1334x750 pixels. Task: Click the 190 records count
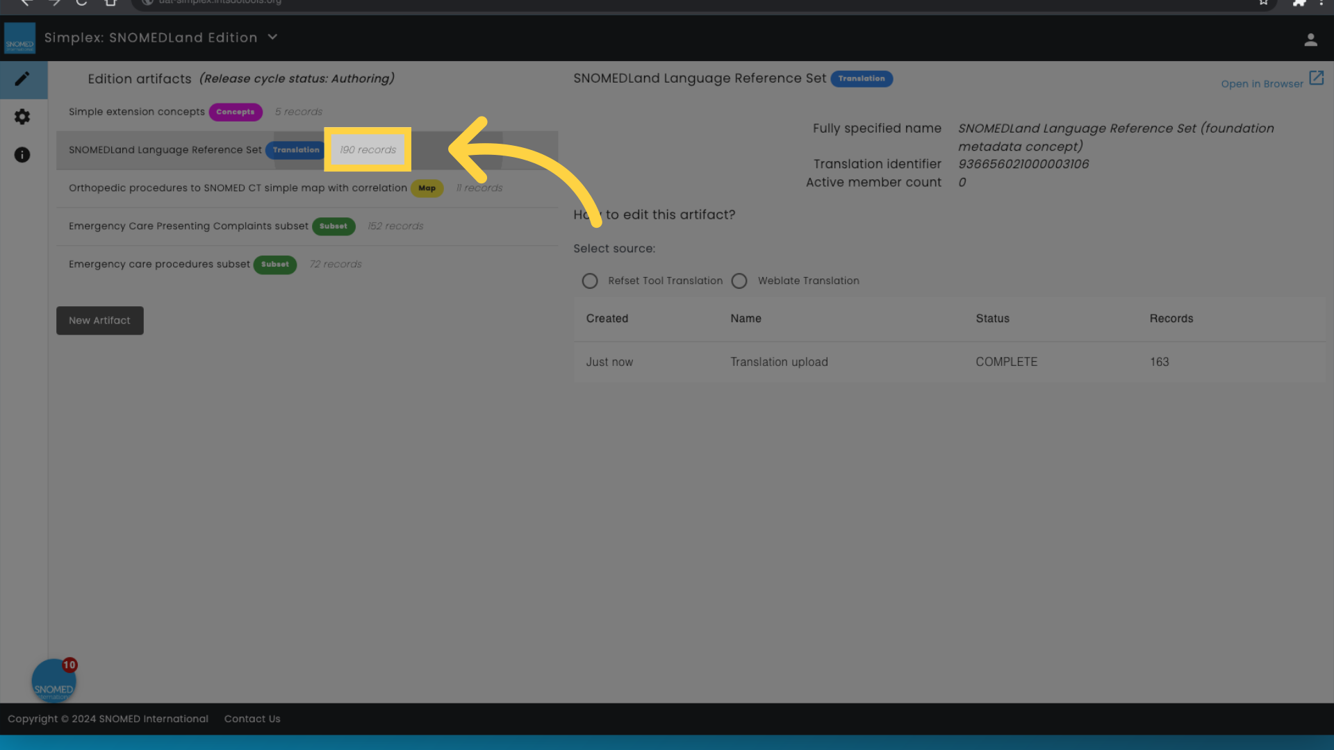(368, 150)
